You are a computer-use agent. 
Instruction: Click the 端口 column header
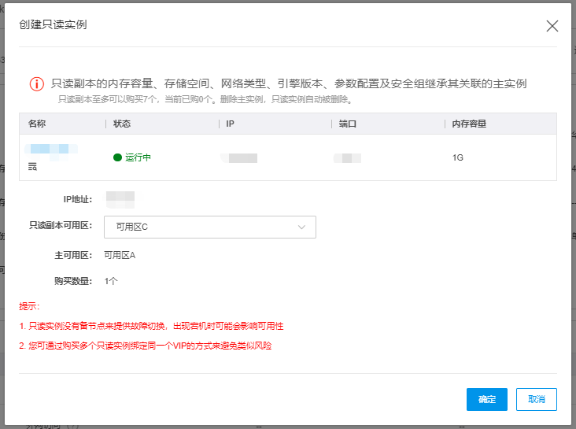(x=348, y=124)
